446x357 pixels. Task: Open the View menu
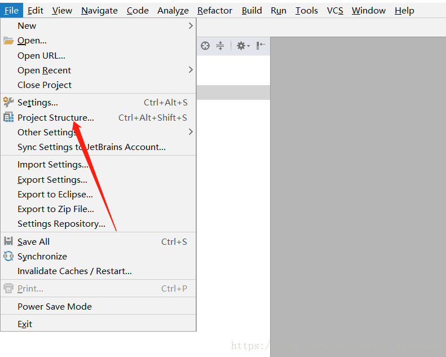click(x=62, y=11)
